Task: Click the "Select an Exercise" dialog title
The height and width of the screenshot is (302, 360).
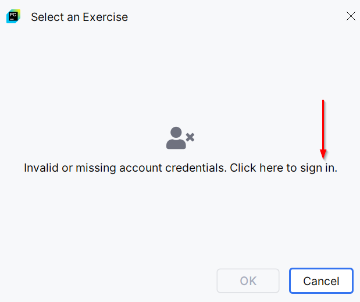Action: [79, 17]
